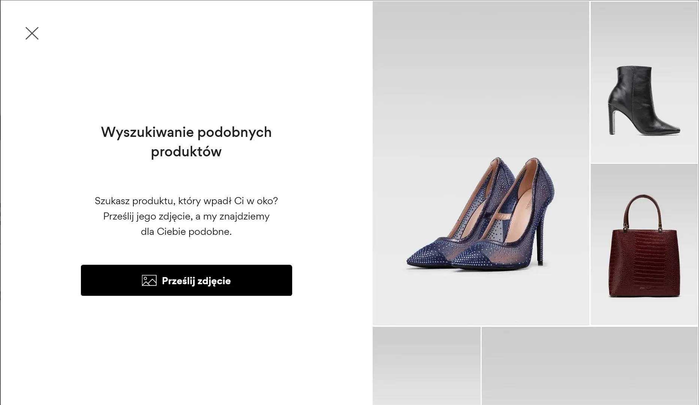Click the narrow gray tile below the pumps
699x405 pixels.
[x=426, y=366]
